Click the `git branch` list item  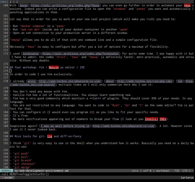click(23, 160)
